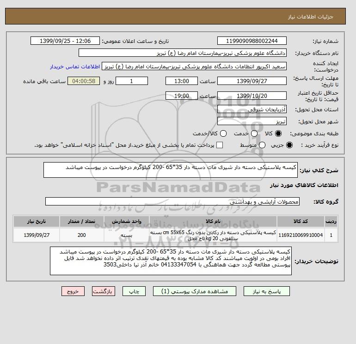Click مشاهده مدارک پیوستی (1) button

195,291
